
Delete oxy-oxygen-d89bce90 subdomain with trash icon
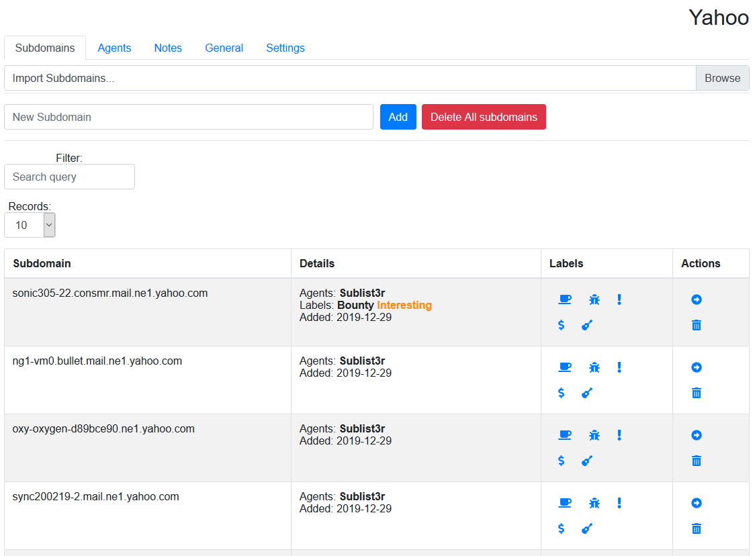click(x=697, y=461)
